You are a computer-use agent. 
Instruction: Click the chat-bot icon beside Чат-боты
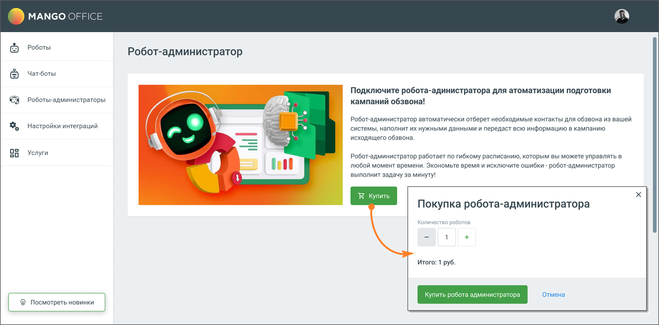click(14, 74)
